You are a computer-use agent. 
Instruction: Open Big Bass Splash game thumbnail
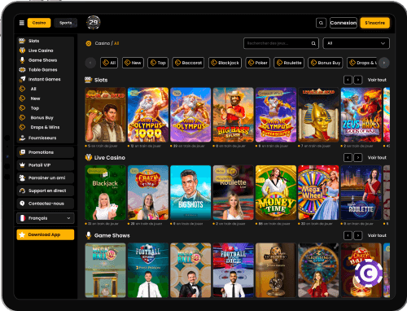233,115
